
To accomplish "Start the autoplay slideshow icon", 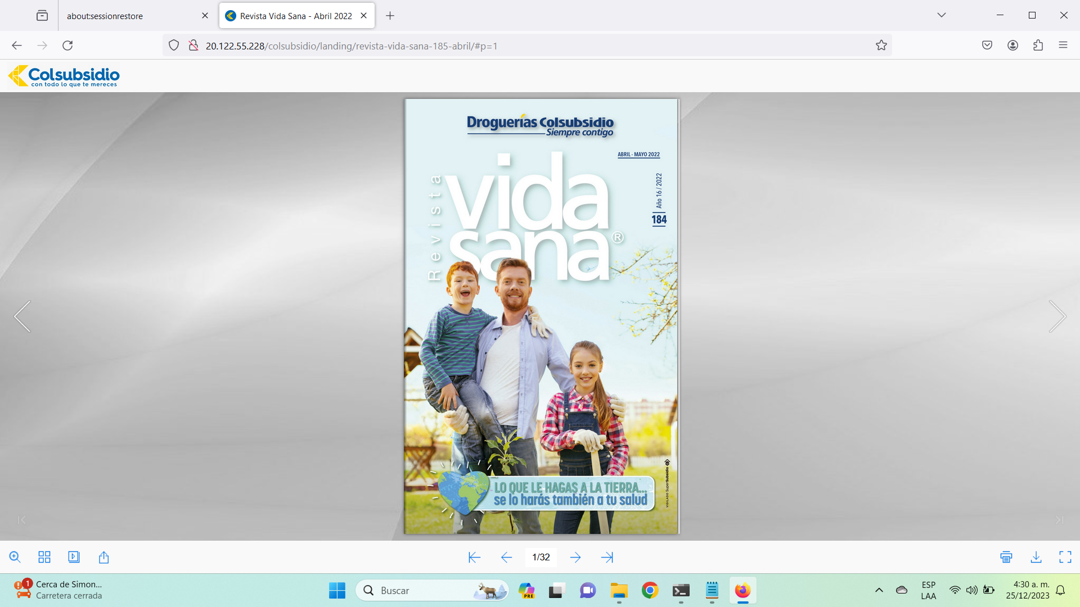I will click(74, 557).
